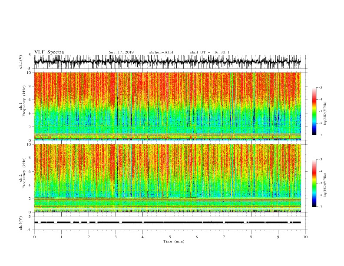Click the time-axis tick label '5'

pos(170,237)
